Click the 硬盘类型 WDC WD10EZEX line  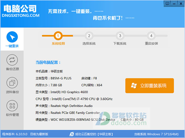click(x=75, y=120)
